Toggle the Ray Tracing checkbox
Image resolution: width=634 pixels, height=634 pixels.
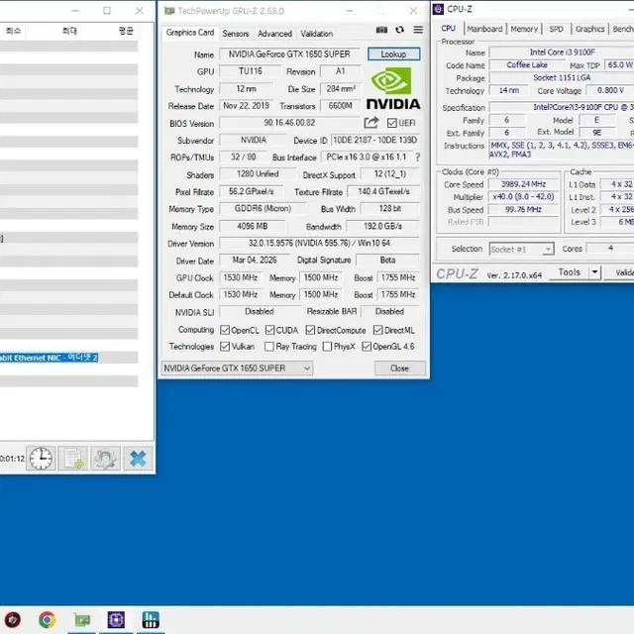coord(269,347)
